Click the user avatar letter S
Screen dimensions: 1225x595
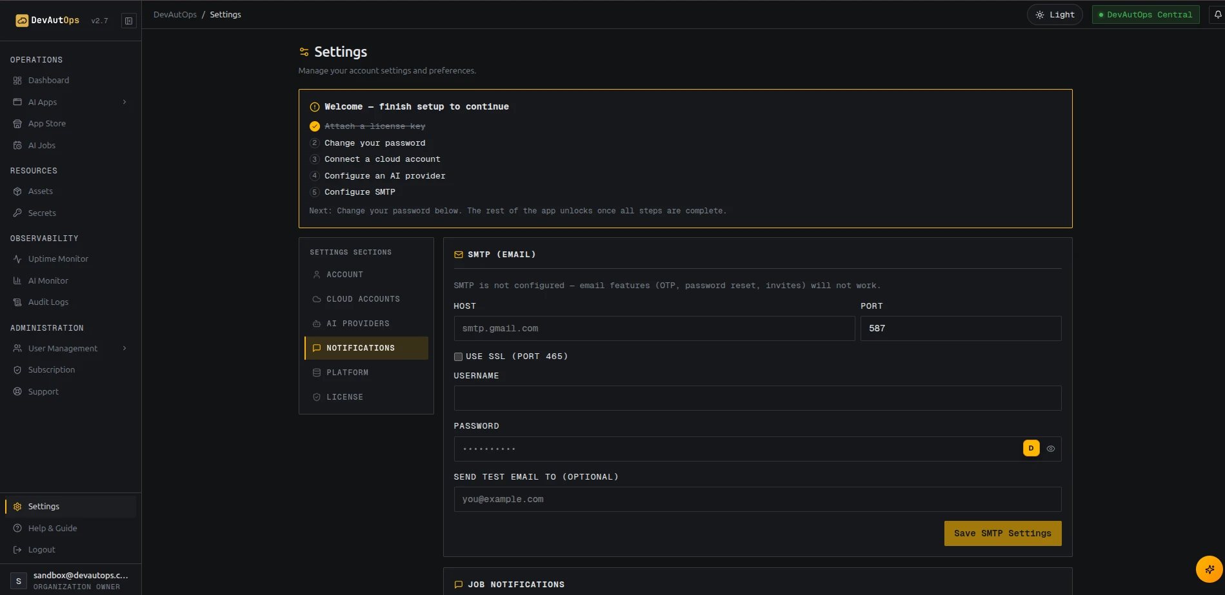coord(19,581)
